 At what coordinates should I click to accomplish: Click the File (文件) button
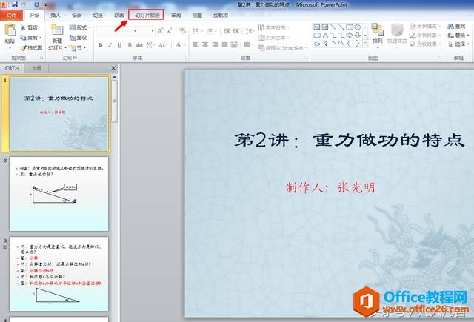pyautogui.click(x=12, y=15)
